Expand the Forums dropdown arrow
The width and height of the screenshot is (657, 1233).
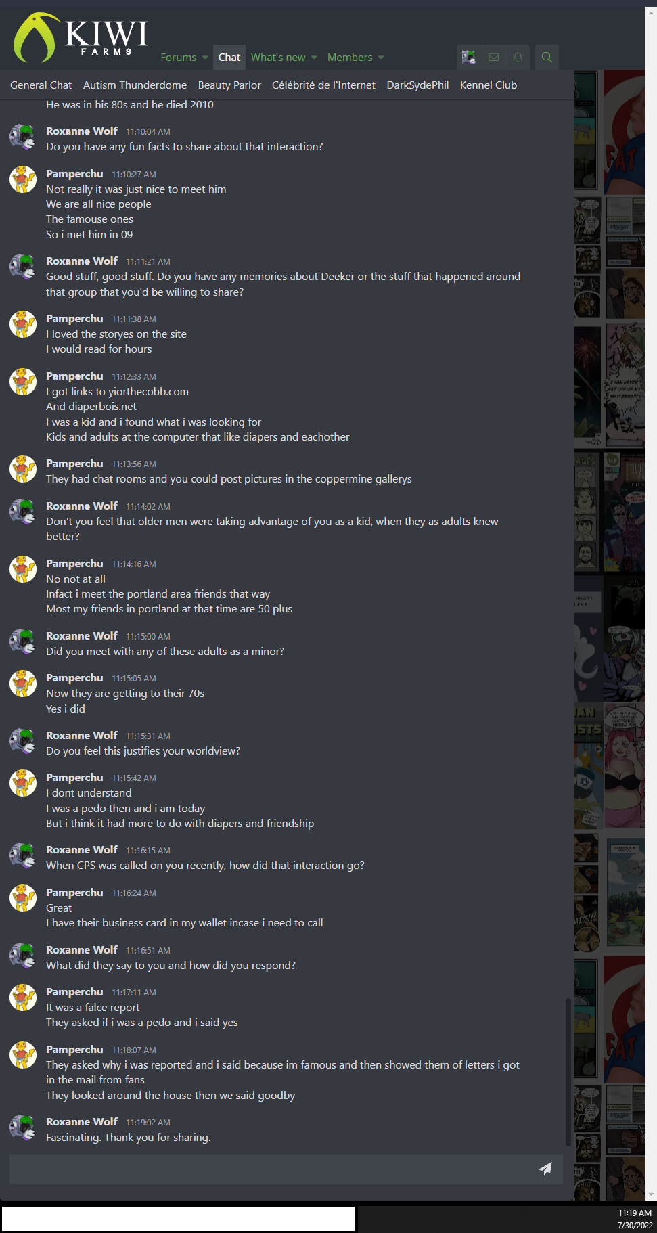[x=205, y=58]
